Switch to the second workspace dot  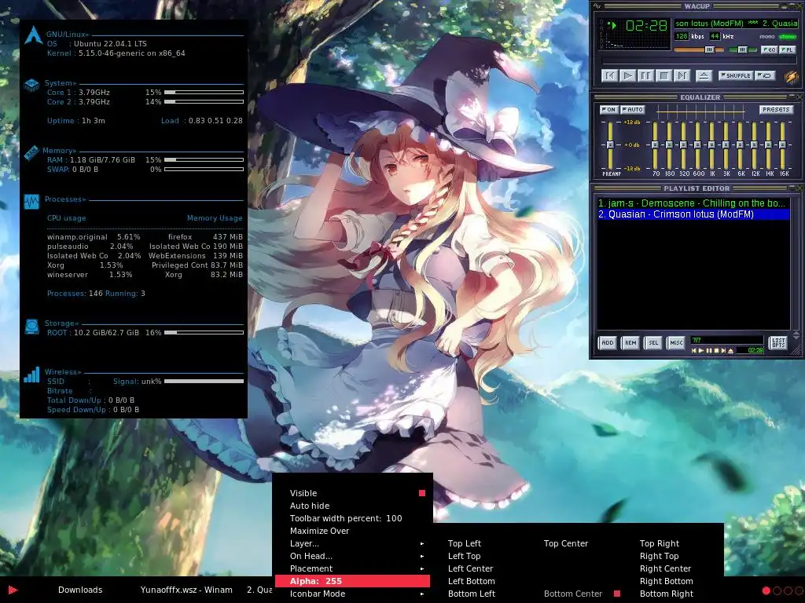coord(777,590)
